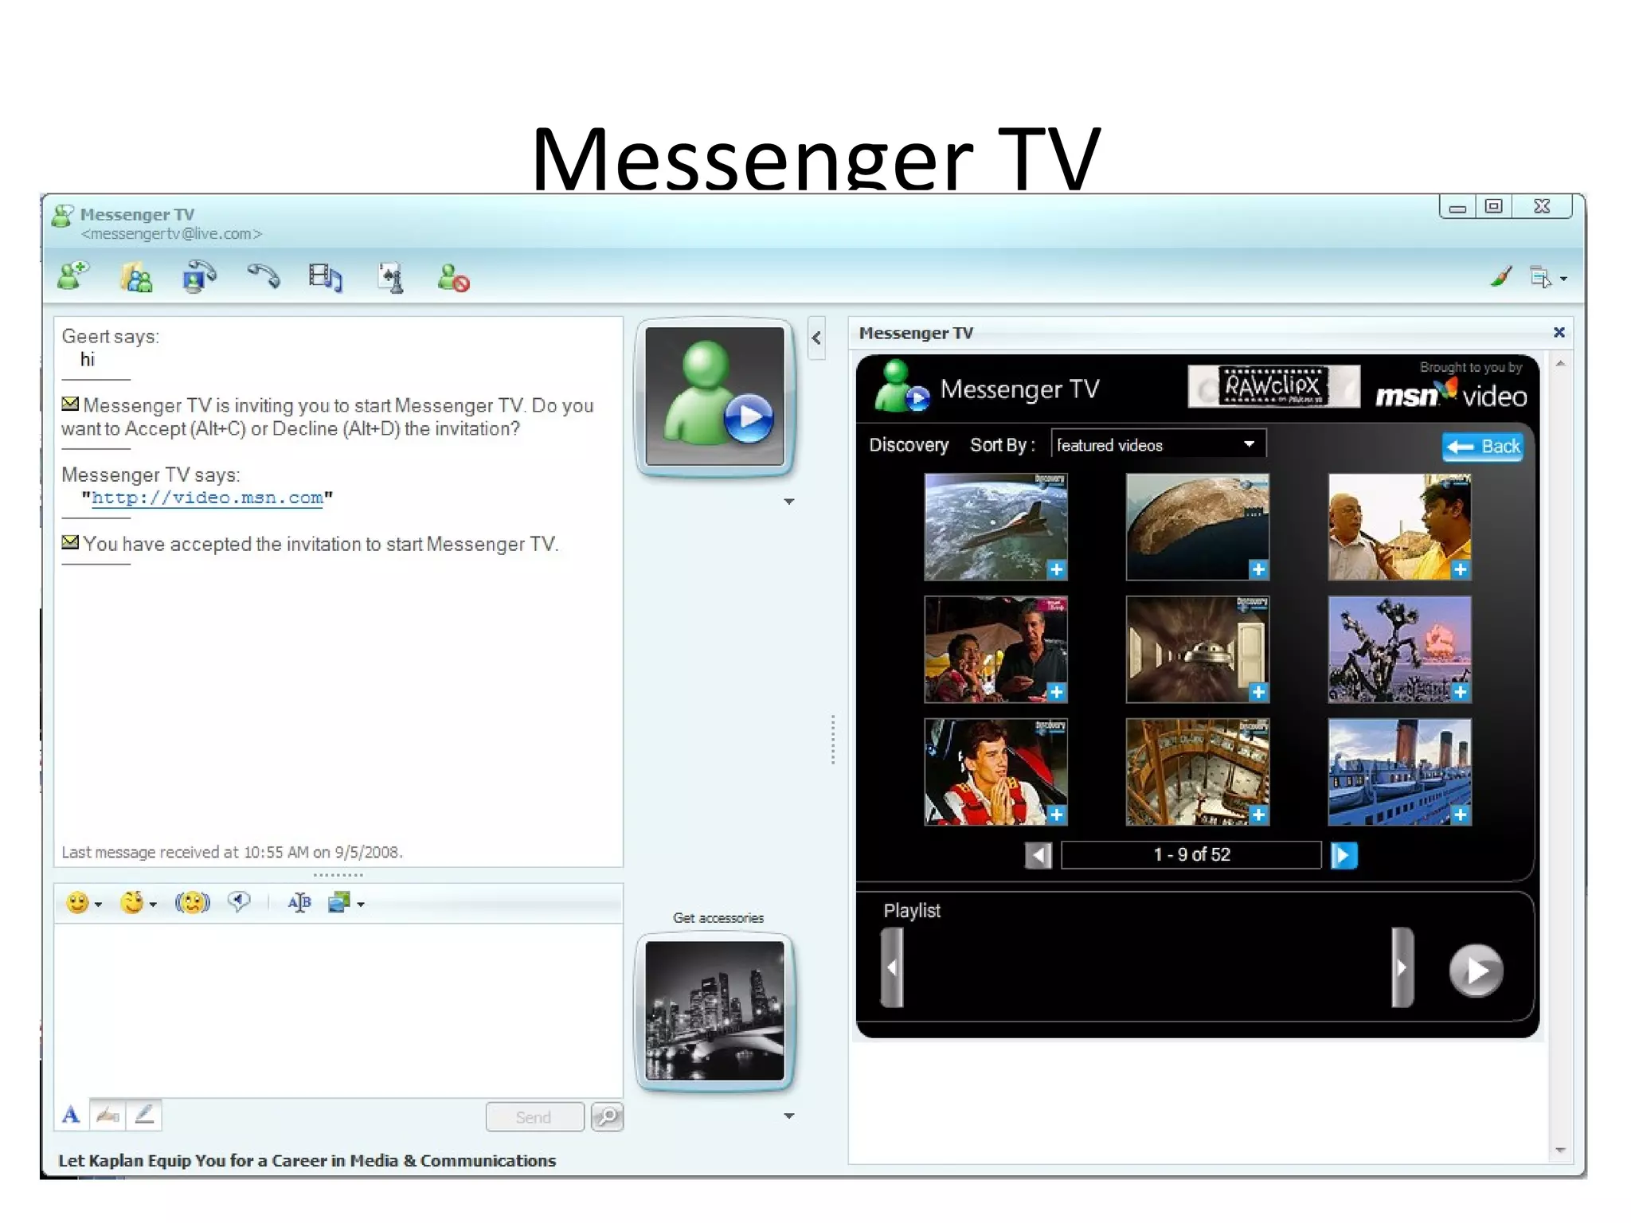Select the handwriting mode icon
The image size is (1631, 1223).
click(x=108, y=1116)
